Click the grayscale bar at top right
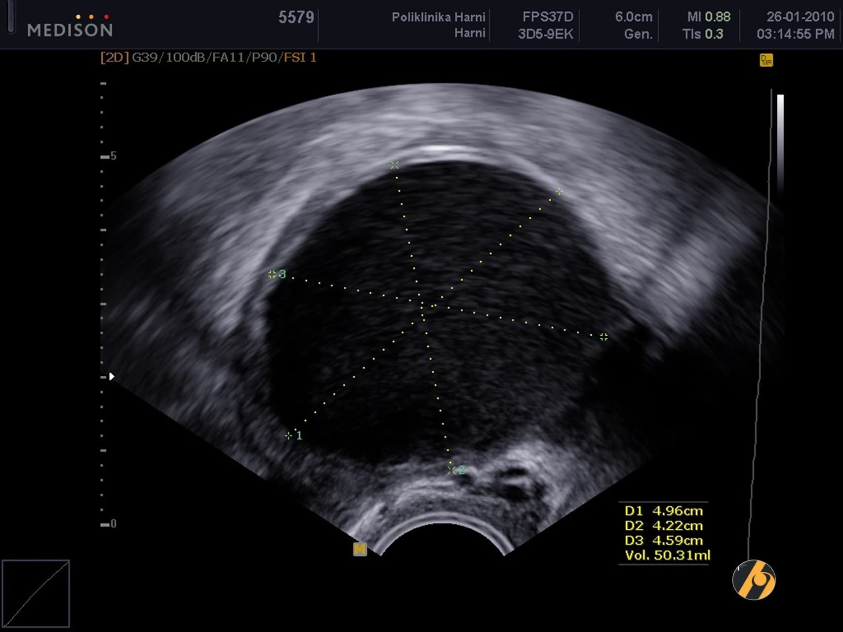This screenshot has width=843, height=632. (780, 143)
